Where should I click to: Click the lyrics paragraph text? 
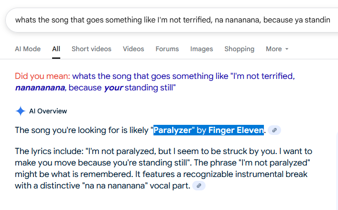163,163
